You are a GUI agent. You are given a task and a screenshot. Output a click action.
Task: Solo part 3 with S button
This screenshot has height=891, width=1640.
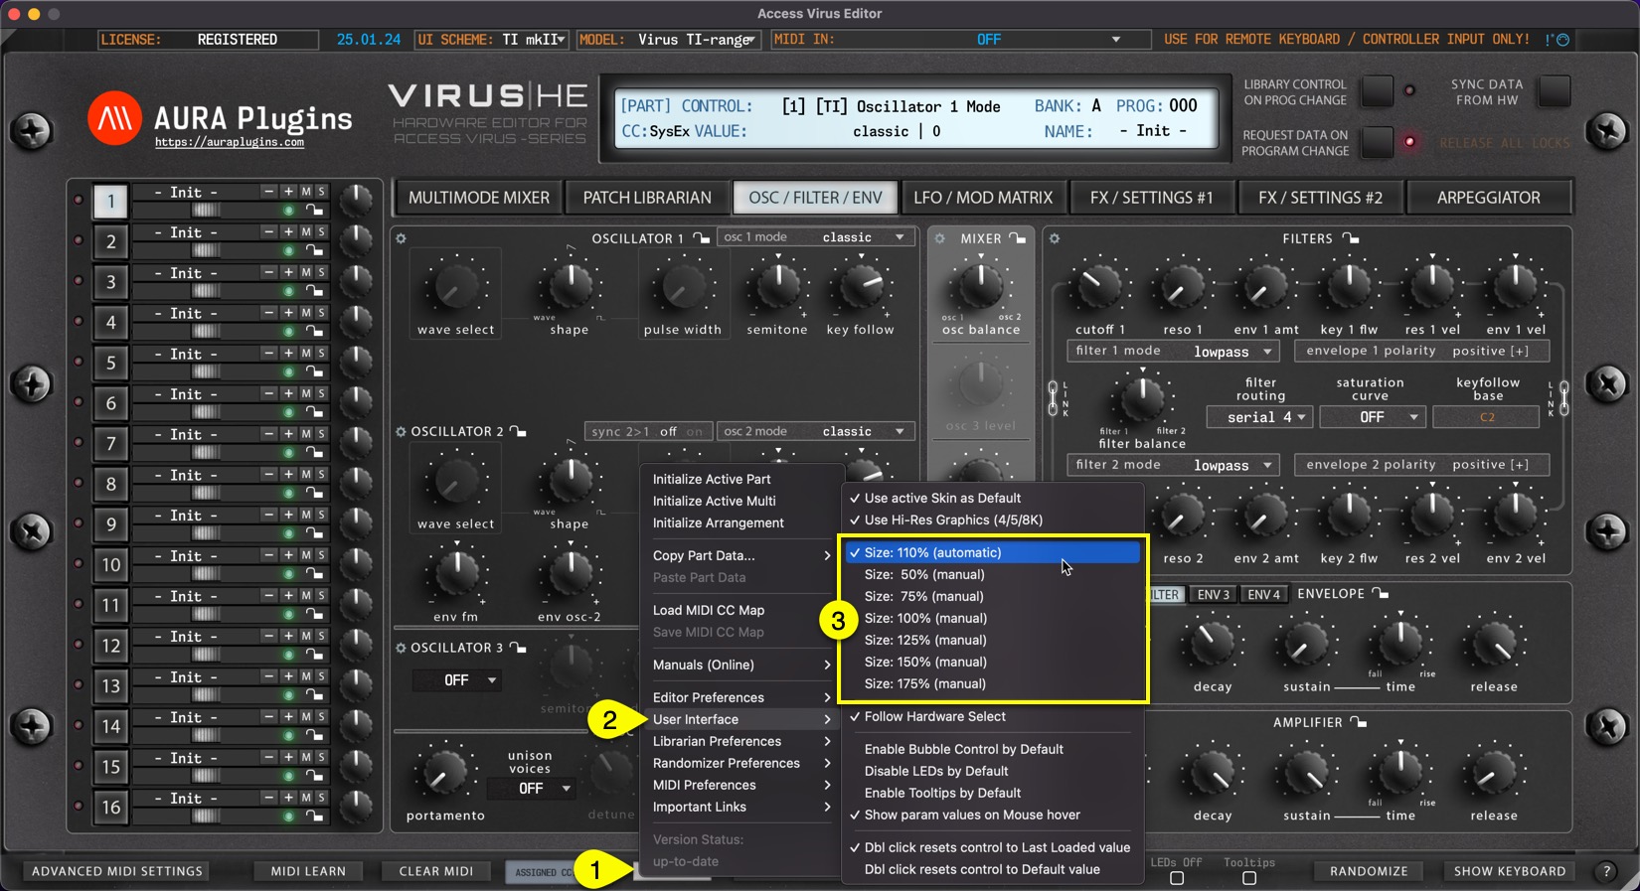321,272
